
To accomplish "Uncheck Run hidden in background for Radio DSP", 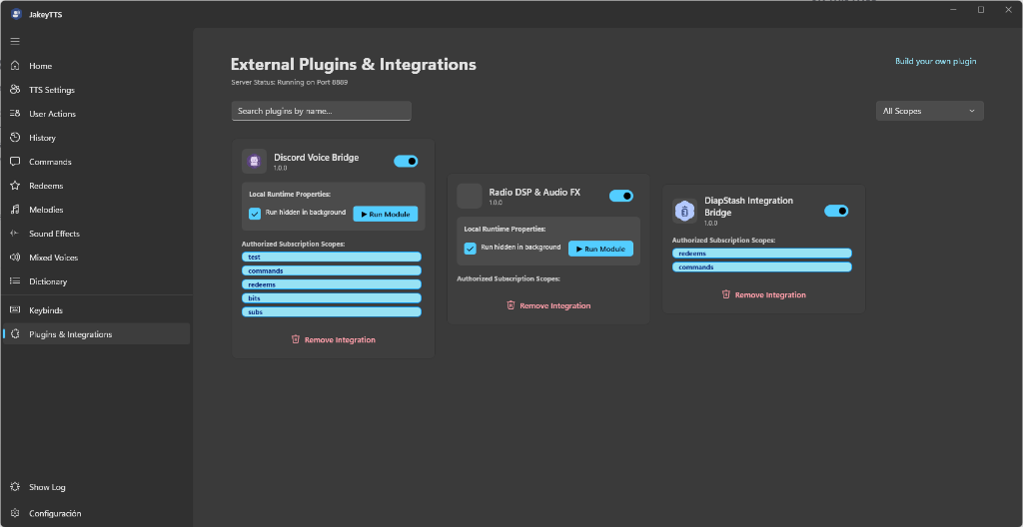I will (x=470, y=248).
